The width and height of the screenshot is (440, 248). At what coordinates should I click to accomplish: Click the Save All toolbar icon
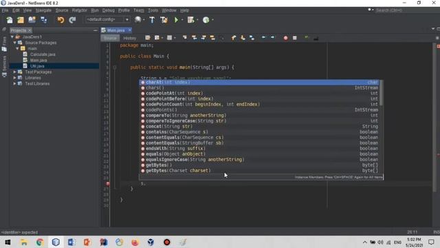[44, 20]
